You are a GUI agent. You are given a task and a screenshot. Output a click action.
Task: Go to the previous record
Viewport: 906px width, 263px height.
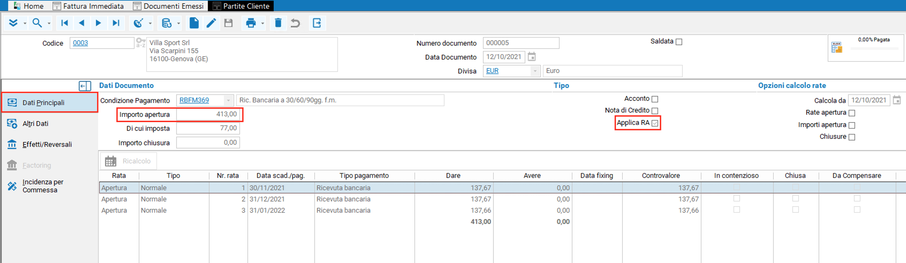(x=82, y=23)
